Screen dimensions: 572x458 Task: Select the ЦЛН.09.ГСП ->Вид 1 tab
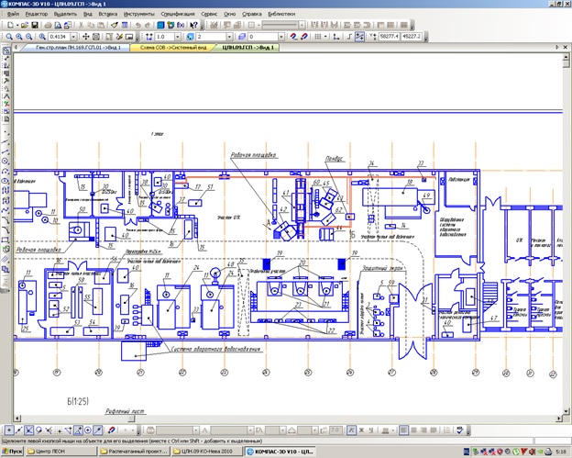[x=248, y=48]
